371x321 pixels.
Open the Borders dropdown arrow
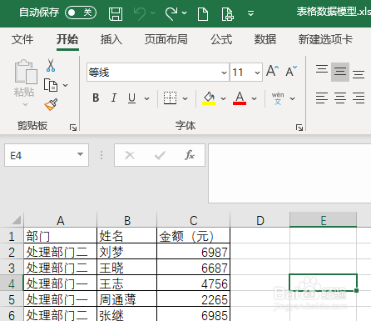185,98
